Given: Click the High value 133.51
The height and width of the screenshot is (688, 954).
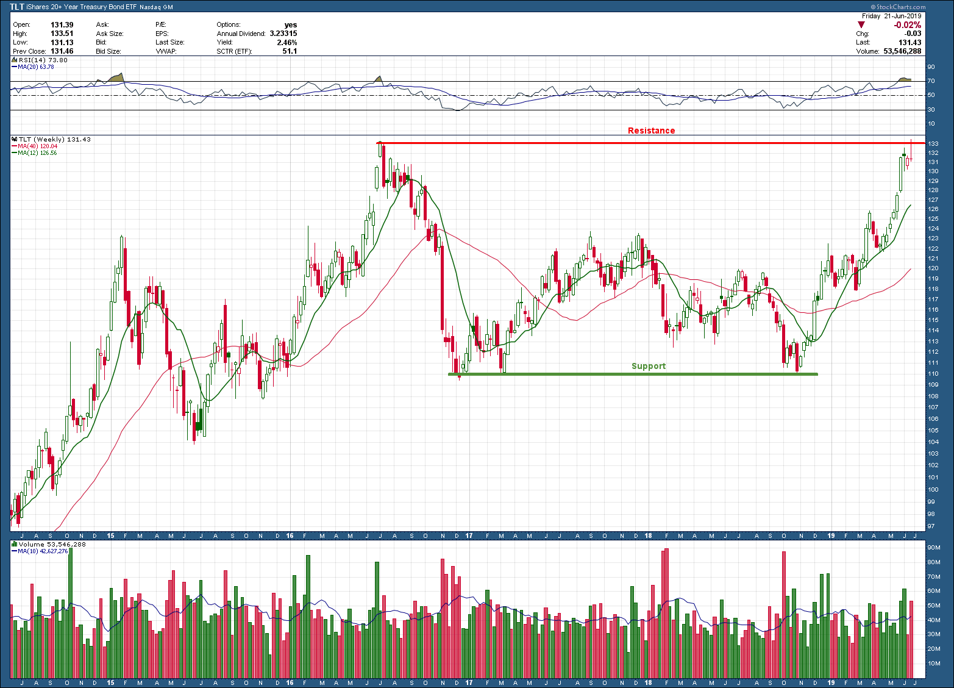Looking at the screenshot, I should (x=62, y=34).
